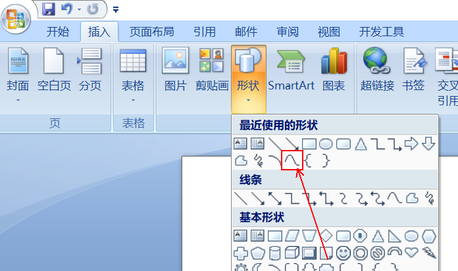Screen dimensions: 458x271
Task: Expand the 封面 dropdown arrow
Action: (x=18, y=101)
